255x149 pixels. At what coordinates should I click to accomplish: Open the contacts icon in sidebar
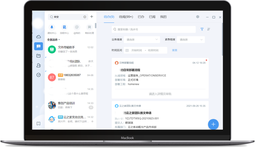point(39,65)
